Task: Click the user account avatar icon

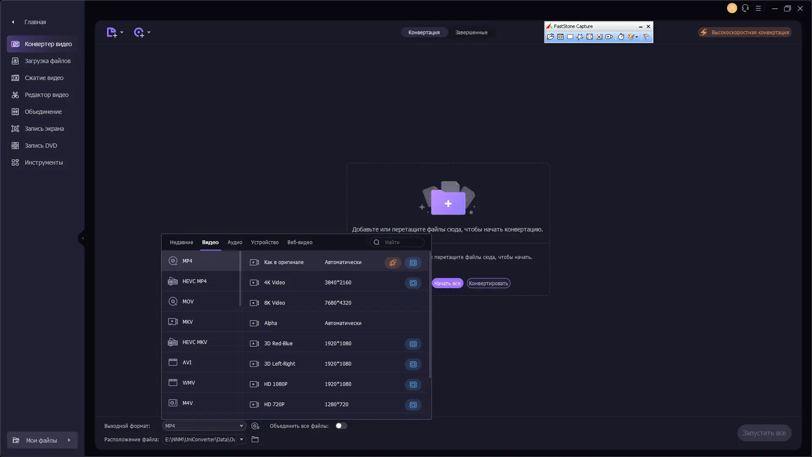Action: [x=732, y=8]
